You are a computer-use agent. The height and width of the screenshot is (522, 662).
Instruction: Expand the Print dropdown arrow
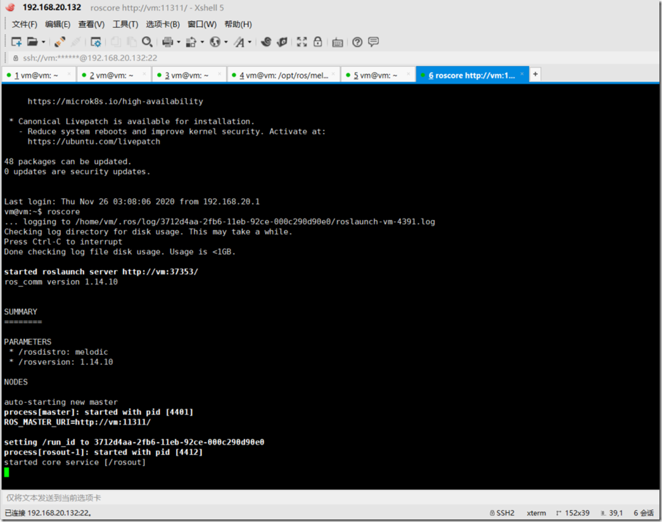179,42
